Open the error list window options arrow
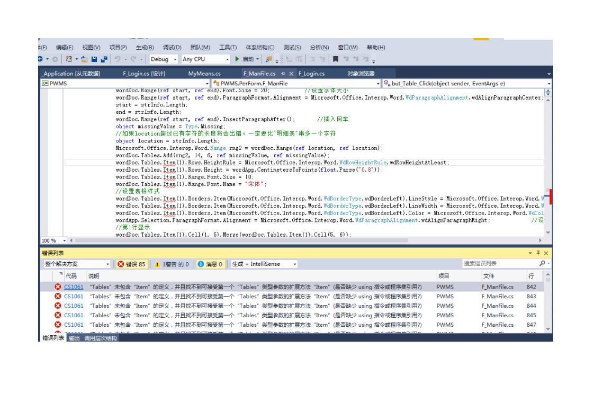 coord(530,253)
